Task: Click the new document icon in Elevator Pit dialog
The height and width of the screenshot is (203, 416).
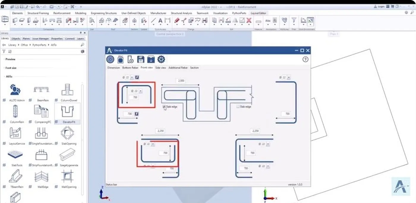Action: [x=130, y=59]
